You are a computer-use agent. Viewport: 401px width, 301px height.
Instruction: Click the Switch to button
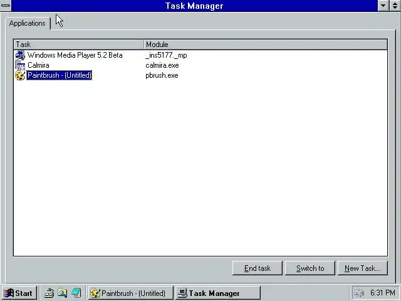(x=310, y=268)
